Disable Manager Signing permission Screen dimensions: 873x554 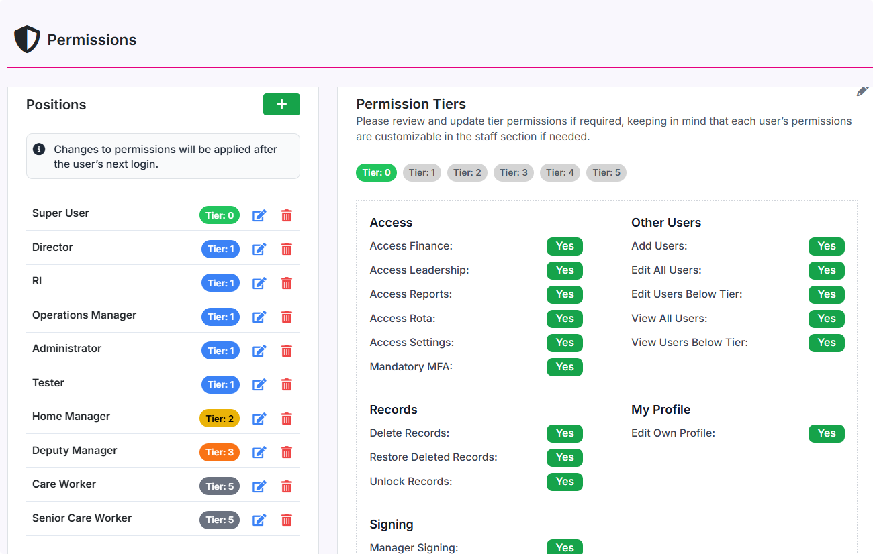pyautogui.click(x=564, y=547)
